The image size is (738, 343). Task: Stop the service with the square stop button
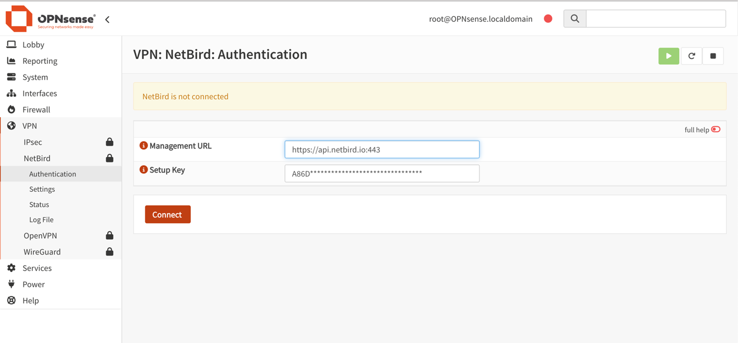click(713, 55)
